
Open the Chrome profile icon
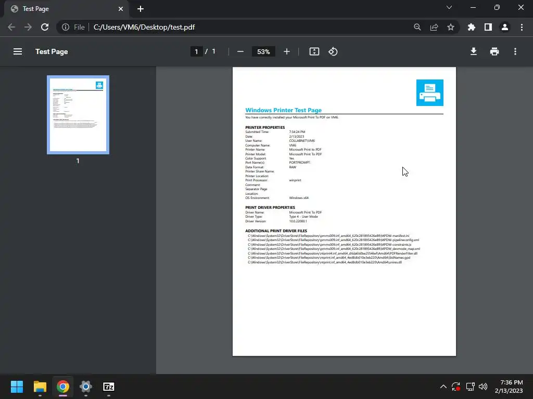505,27
